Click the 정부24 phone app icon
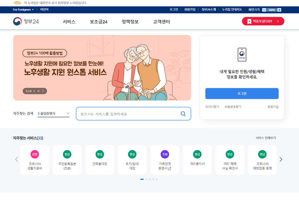The height and width of the screenshot is (200, 299). (x=242, y=54)
